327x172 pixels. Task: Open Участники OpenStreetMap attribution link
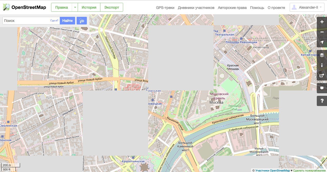273,170
